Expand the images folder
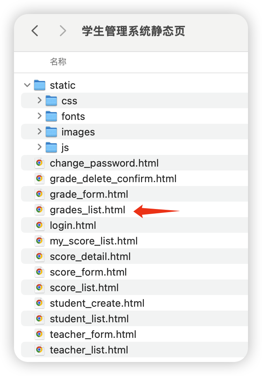The height and width of the screenshot is (376, 262). (39, 132)
